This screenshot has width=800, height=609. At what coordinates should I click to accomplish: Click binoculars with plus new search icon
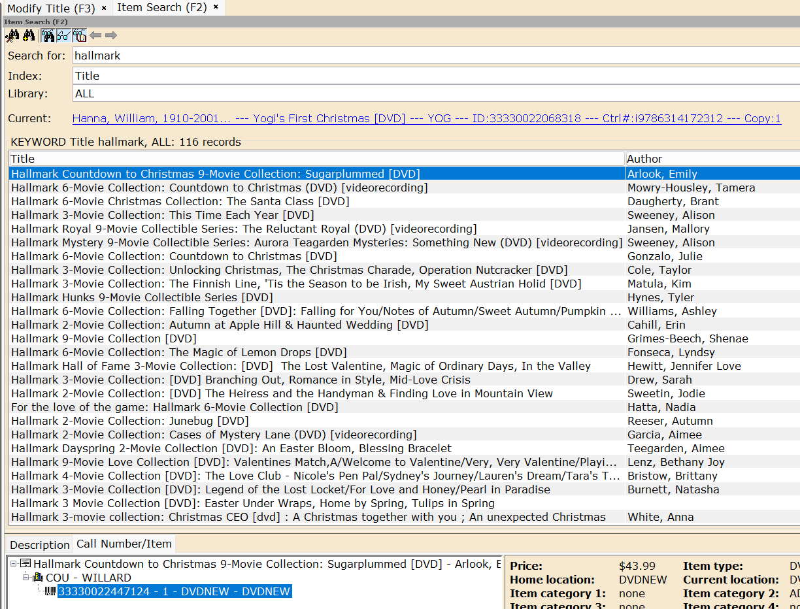[x=29, y=35]
